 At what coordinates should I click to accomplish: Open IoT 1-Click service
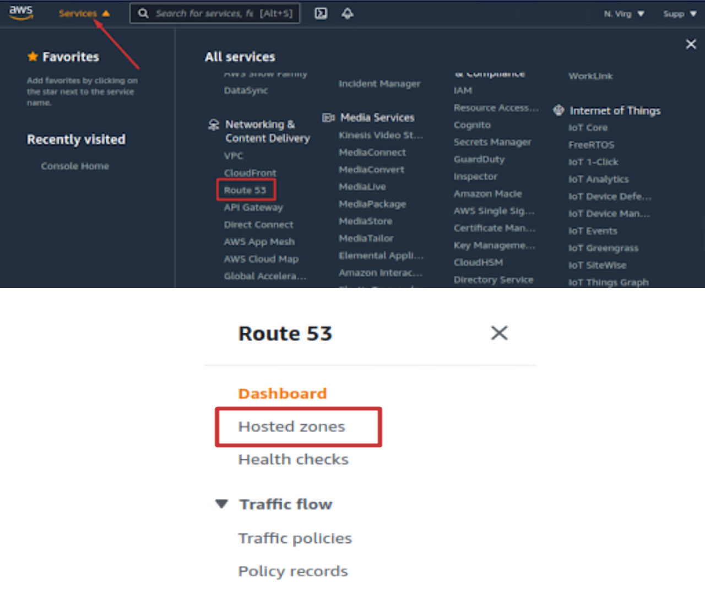point(593,162)
